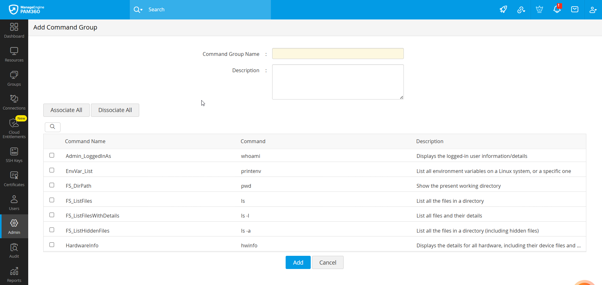
Task: Expand the search type dropdown arrow
Action: [x=141, y=10]
